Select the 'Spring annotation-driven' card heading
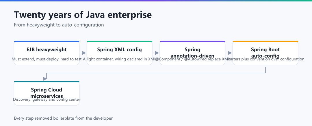Image resolution: width=312 pixels, height=126 pixels. [x=192, y=52]
